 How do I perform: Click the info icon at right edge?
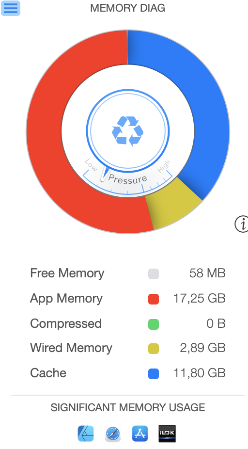pyautogui.click(x=242, y=224)
